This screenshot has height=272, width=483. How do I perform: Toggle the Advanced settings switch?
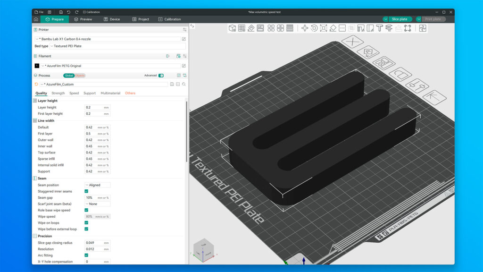161,76
